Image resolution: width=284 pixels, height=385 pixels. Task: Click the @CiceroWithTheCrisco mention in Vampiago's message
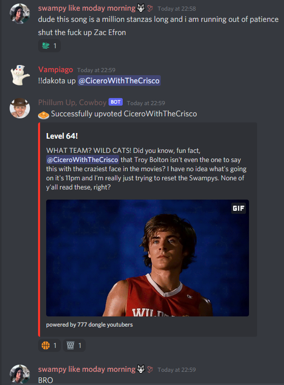click(x=119, y=81)
